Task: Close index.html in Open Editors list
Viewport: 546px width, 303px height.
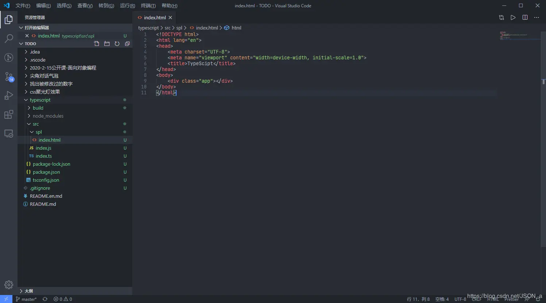Action: coord(27,36)
